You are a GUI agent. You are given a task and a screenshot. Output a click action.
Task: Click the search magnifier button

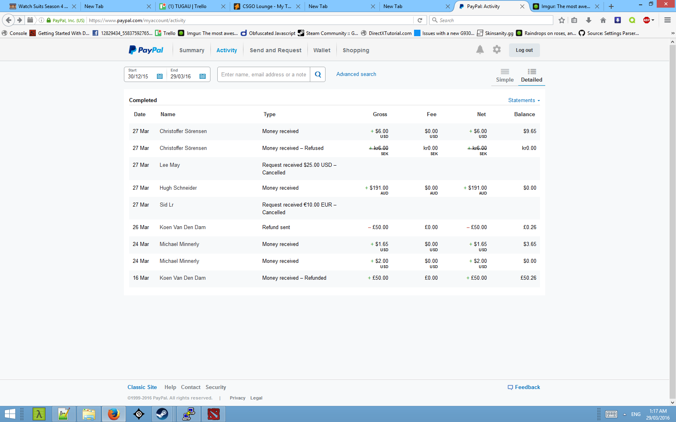(317, 74)
